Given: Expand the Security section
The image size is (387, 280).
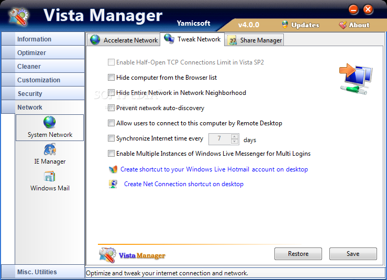Looking at the screenshot, I should 43,93.
